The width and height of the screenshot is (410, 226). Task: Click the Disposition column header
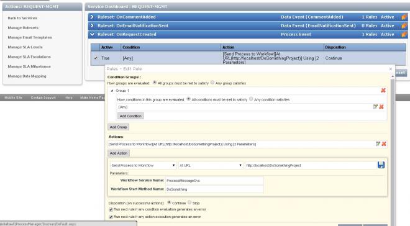pyautogui.click(x=365, y=47)
